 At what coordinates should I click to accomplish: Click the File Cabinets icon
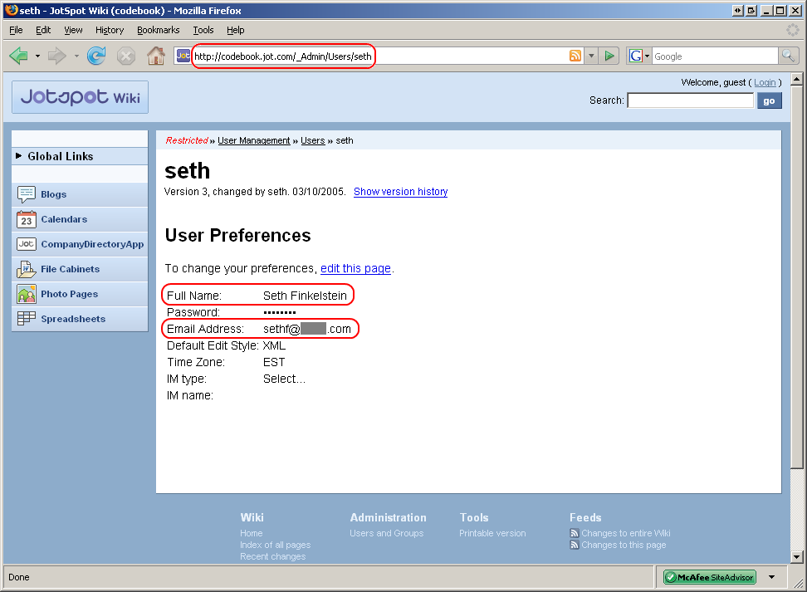click(x=27, y=269)
